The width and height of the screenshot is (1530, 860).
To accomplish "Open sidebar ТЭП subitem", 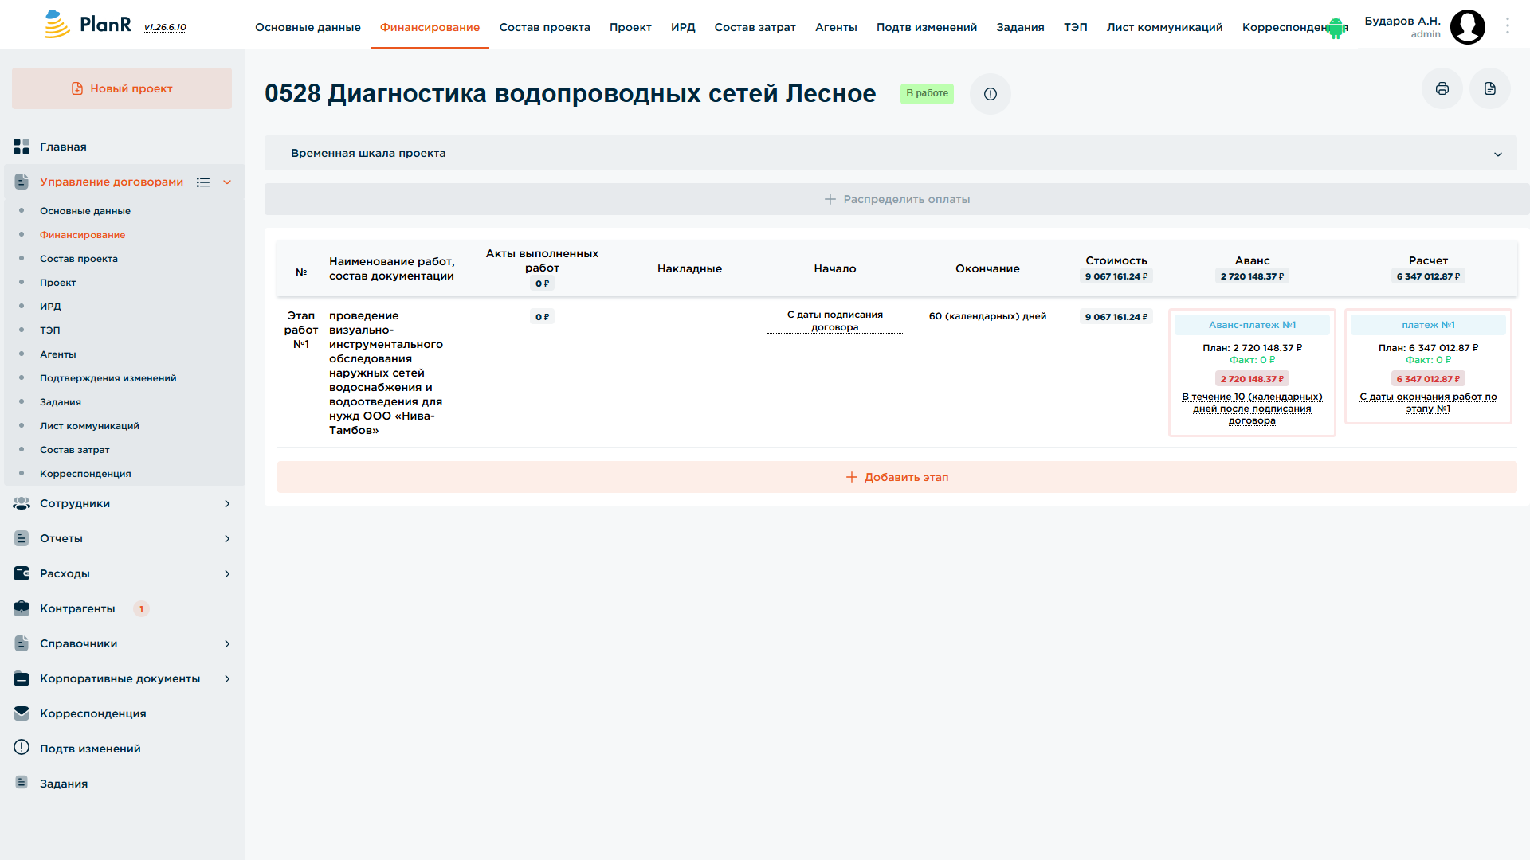I will click(50, 330).
